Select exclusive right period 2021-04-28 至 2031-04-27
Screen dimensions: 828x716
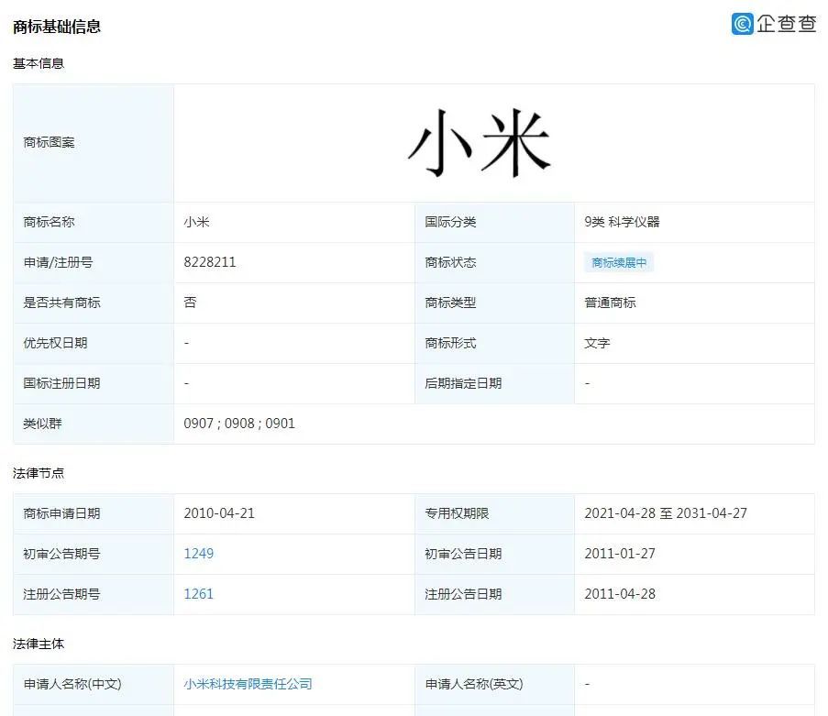coord(666,513)
